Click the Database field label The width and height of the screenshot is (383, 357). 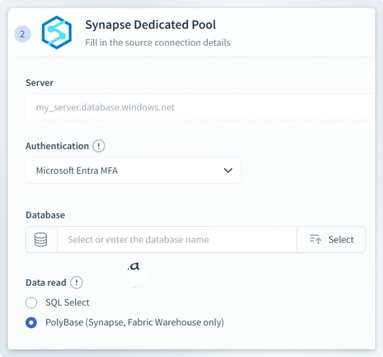pyautogui.click(x=45, y=215)
